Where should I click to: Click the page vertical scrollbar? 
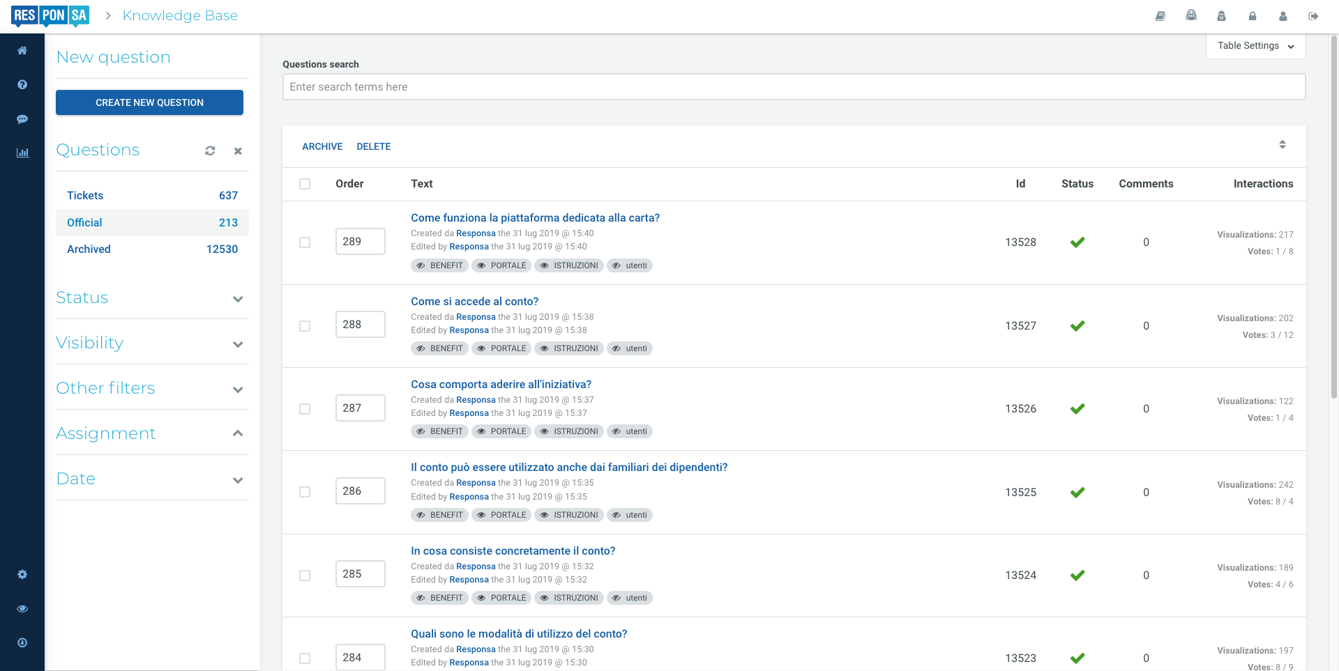[1334, 216]
